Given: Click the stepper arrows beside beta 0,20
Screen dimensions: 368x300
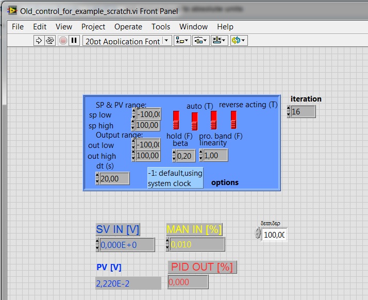Looking at the screenshot, I should pyautogui.click(x=174, y=156).
